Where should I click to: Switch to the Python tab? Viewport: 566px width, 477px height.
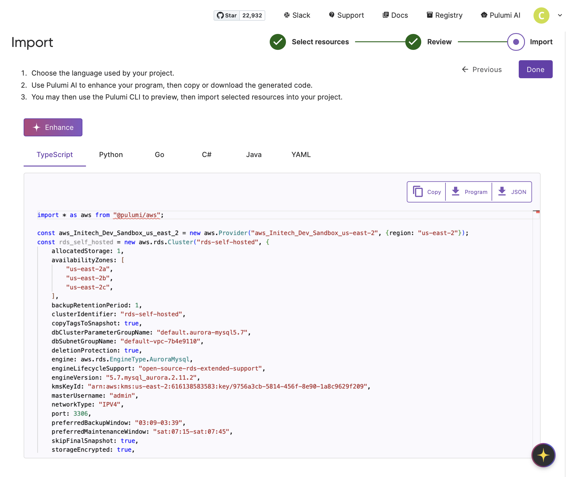tap(111, 155)
